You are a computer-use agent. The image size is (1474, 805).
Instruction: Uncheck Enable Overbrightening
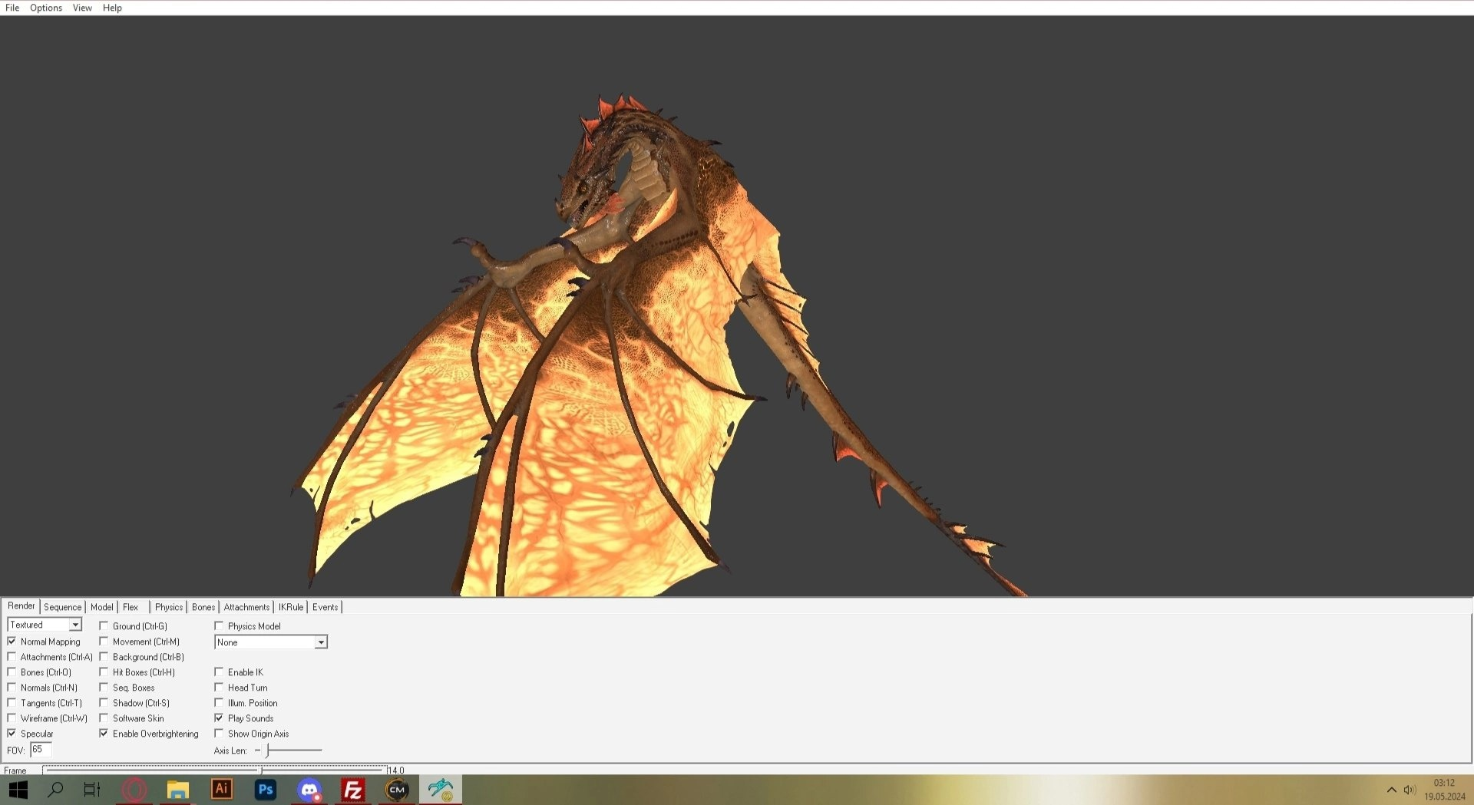[104, 734]
